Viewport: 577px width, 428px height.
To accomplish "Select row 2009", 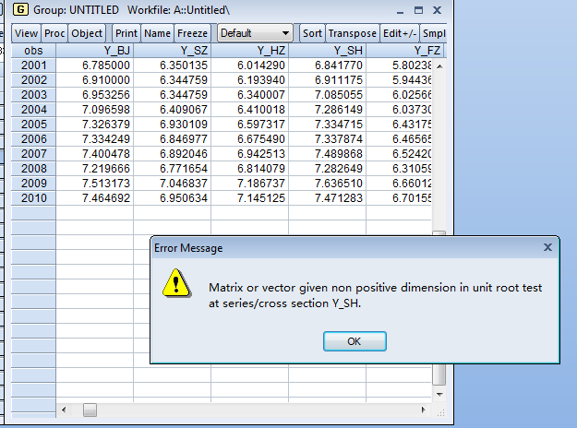I will point(33,184).
